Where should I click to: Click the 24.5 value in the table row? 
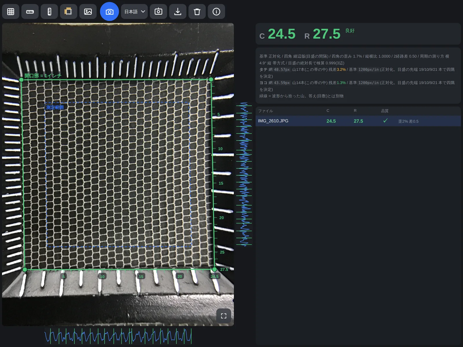(331, 121)
